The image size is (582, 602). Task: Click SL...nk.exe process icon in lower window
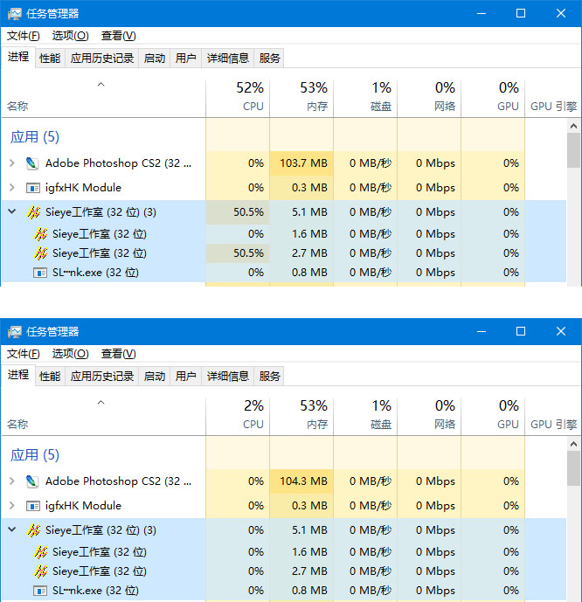(x=40, y=591)
